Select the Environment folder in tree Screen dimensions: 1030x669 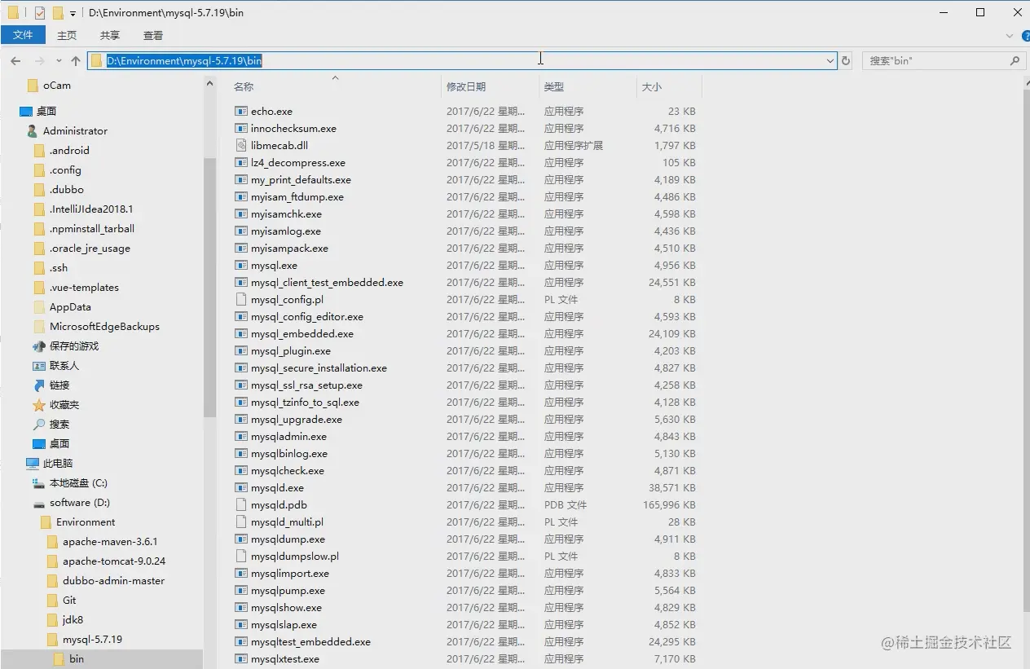coord(86,522)
